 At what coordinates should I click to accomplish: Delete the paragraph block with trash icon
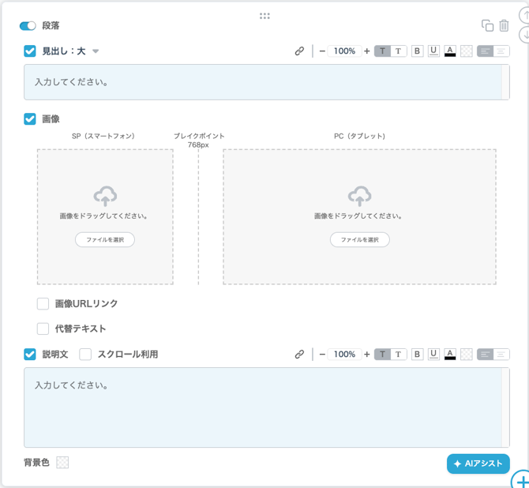click(x=504, y=25)
